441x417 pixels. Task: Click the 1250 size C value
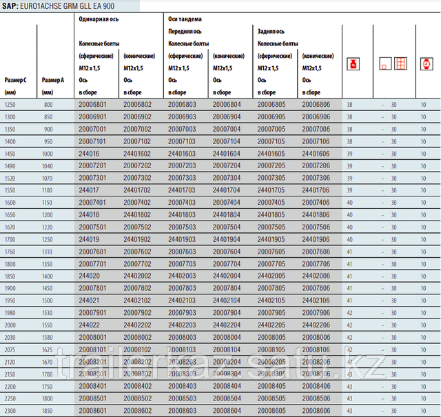pos(10,105)
